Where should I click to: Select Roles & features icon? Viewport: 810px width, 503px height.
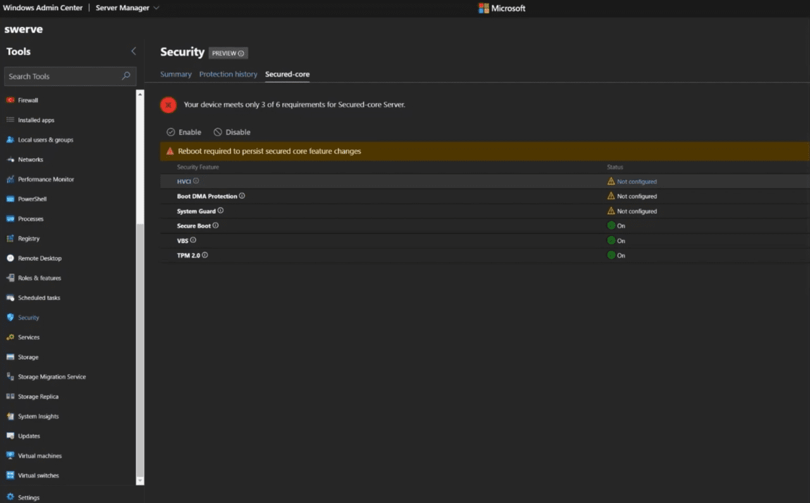pos(10,278)
